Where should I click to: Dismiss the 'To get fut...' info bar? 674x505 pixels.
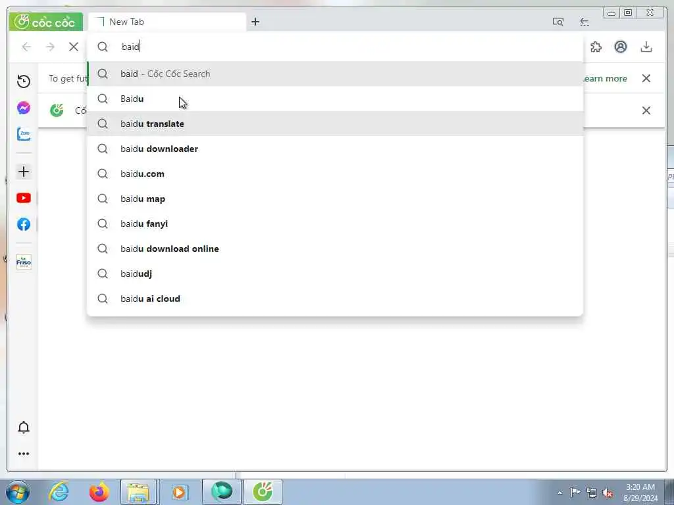(x=646, y=78)
